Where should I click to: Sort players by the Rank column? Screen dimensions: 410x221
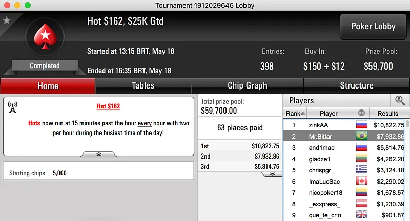pyautogui.click(x=296, y=113)
